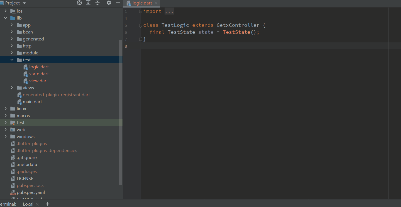Expand the linux folder
The image size is (401, 207).
click(x=5, y=109)
